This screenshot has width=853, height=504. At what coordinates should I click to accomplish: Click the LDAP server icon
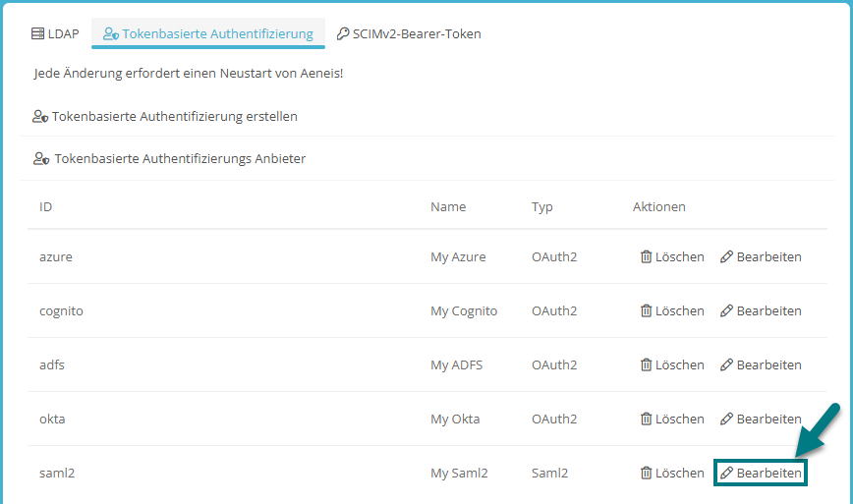coord(37,33)
